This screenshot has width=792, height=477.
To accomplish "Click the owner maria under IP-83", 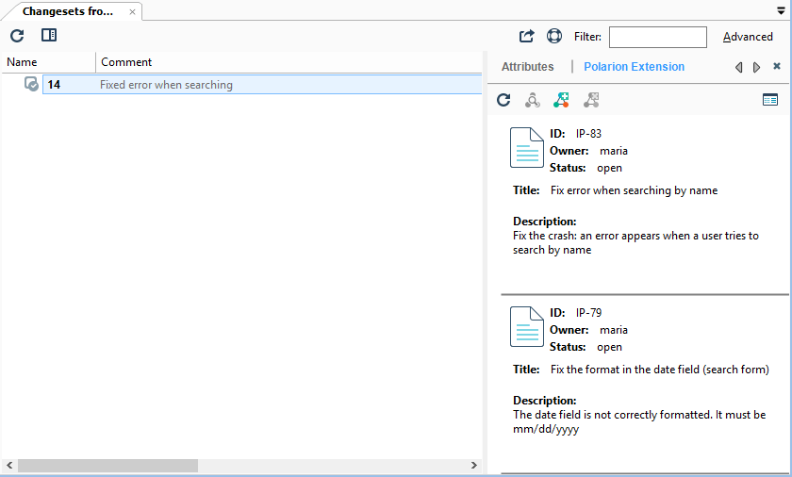I will 614,151.
